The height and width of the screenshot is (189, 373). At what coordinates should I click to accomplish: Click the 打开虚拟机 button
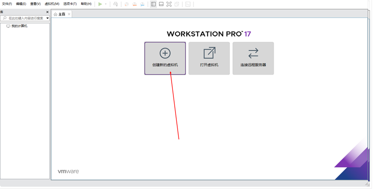tap(209, 58)
